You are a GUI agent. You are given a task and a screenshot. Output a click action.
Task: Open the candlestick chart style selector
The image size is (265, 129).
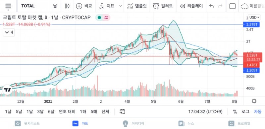coord(67,6)
